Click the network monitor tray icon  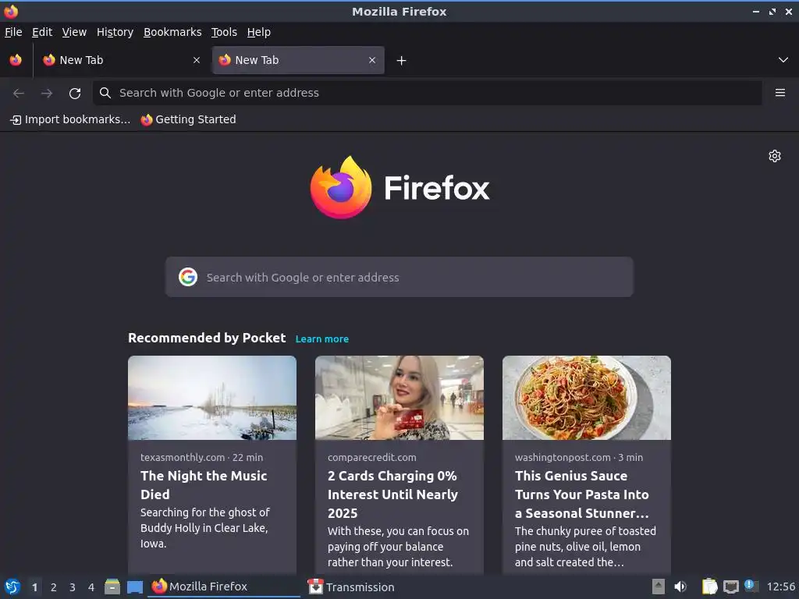pyautogui.click(x=730, y=587)
